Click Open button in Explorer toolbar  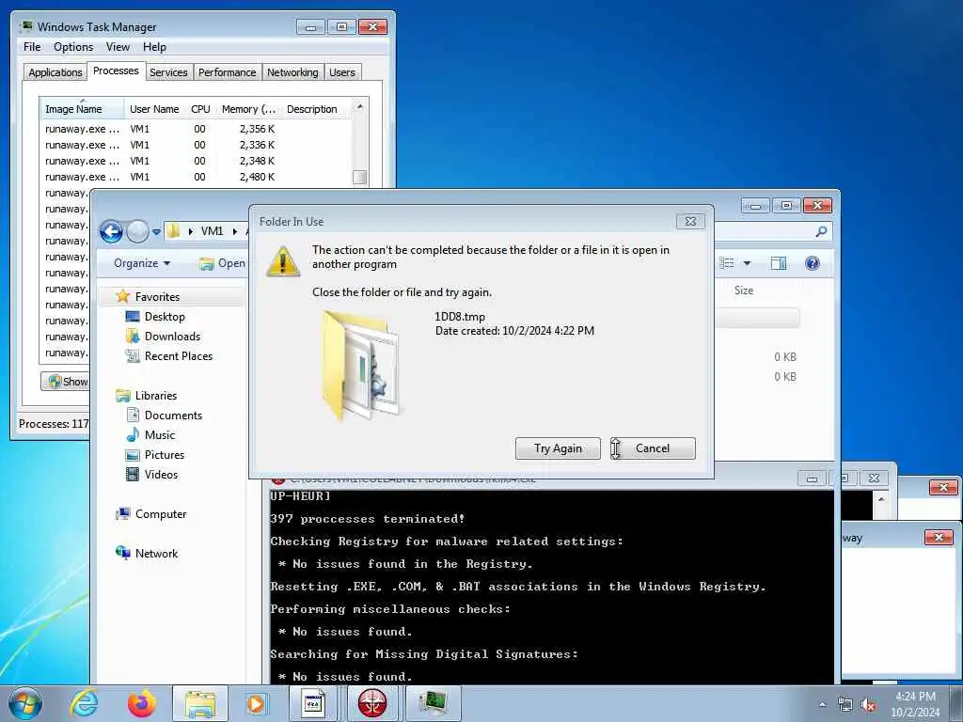tap(222, 263)
